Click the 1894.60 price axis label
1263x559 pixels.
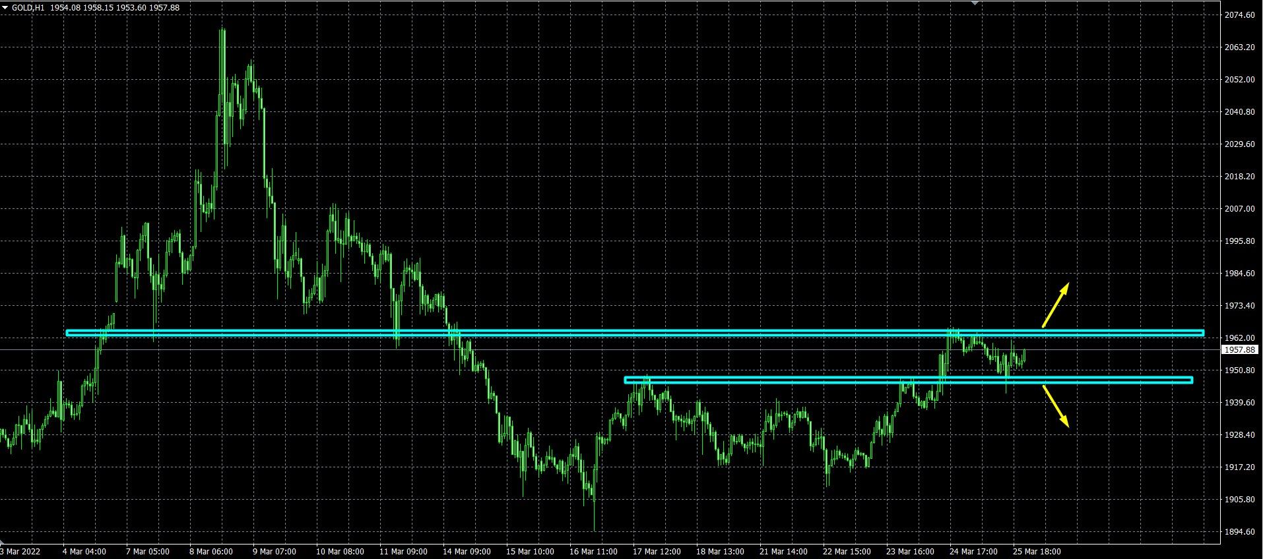pos(1239,531)
